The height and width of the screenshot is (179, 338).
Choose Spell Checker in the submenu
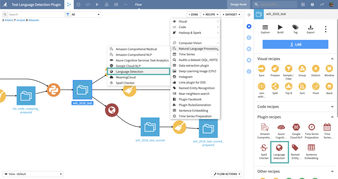[139, 83]
